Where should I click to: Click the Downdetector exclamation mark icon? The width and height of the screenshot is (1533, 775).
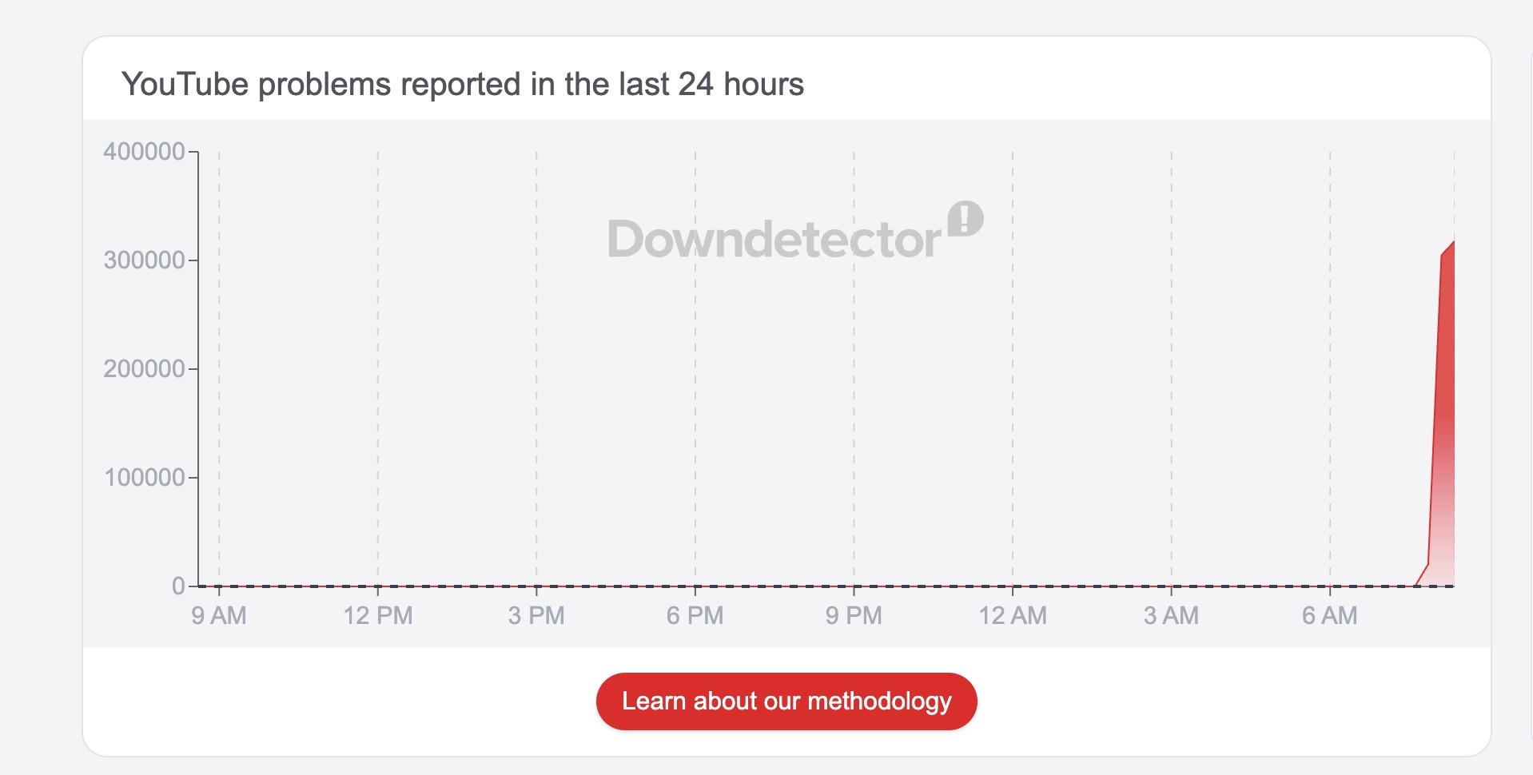[x=966, y=218]
